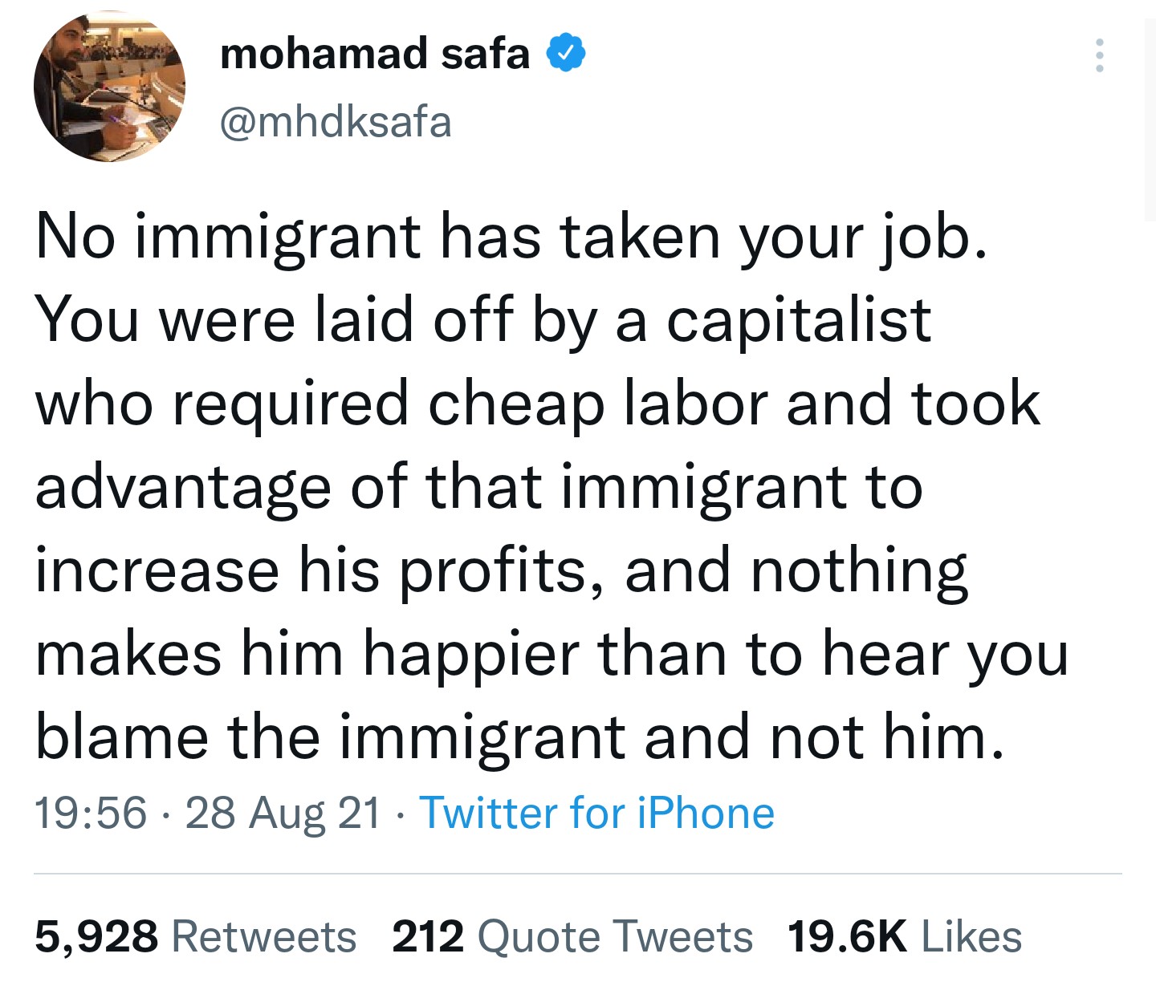Click the "28 Aug 21" tweet date
Image resolution: width=1156 pixels, height=982 pixels.
(283, 813)
